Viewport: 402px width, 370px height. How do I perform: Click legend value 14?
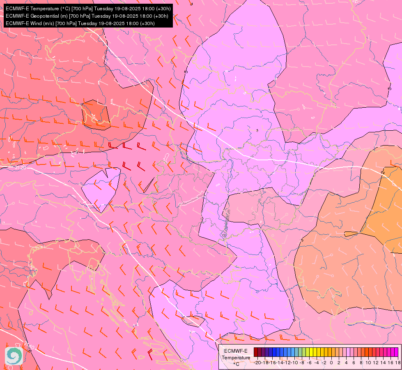383,363
